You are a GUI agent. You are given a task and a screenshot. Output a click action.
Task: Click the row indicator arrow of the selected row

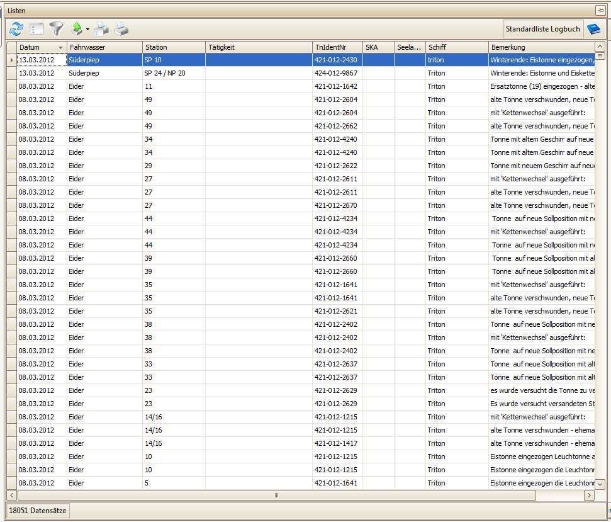coord(12,60)
